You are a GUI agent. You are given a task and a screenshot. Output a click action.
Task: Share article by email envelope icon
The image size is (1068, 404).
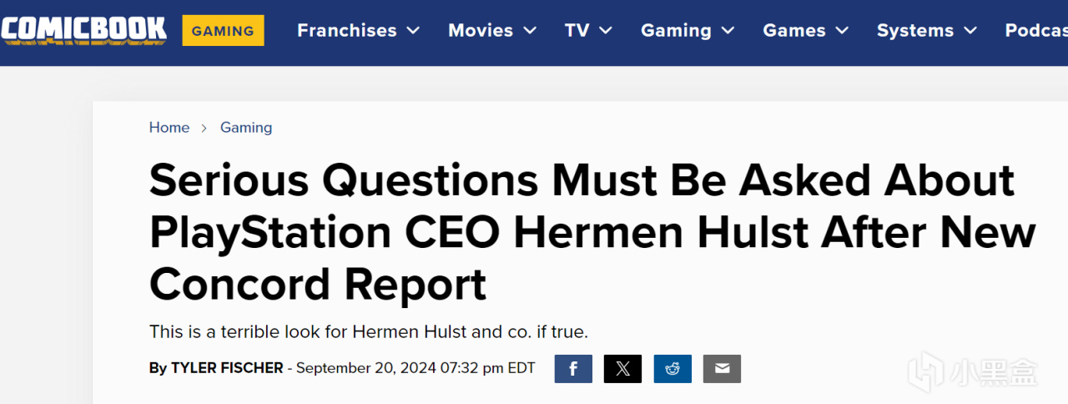coord(722,369)
